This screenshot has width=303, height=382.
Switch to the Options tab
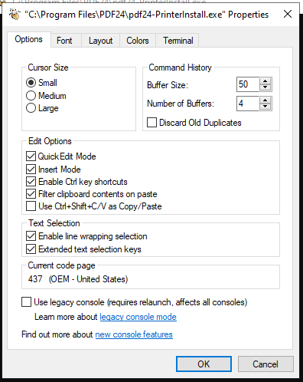click(28, 39)
